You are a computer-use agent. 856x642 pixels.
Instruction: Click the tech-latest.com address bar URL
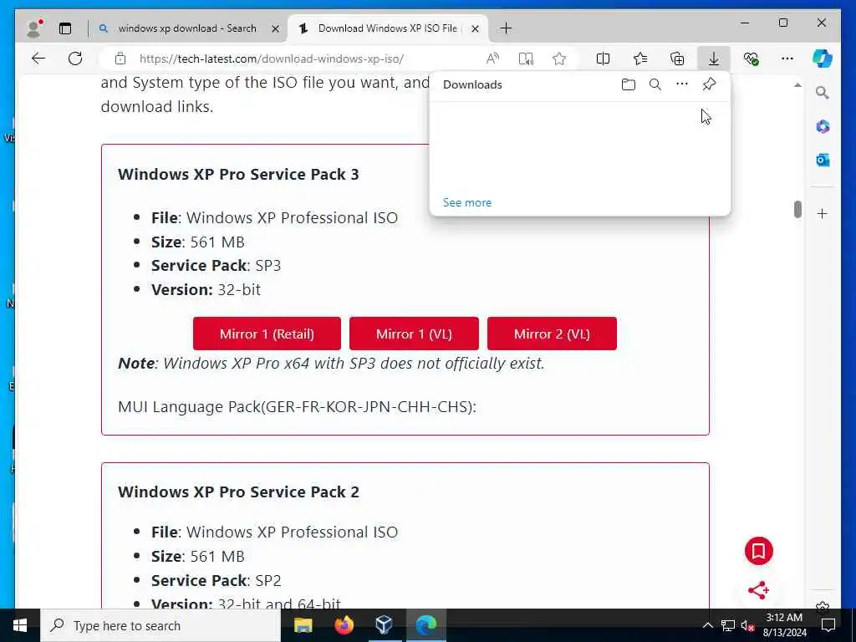[x=272, y=59]
